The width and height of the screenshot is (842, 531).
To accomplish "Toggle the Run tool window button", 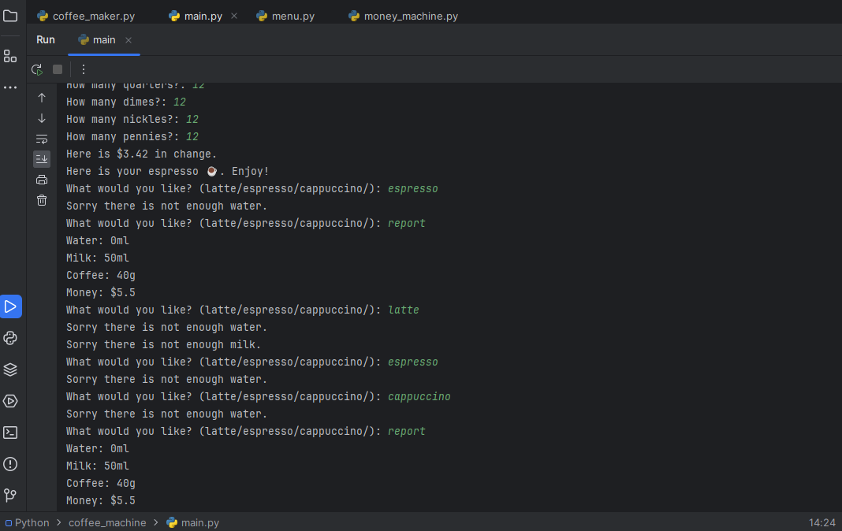I will pyautogui.click(x=10, y=306).
